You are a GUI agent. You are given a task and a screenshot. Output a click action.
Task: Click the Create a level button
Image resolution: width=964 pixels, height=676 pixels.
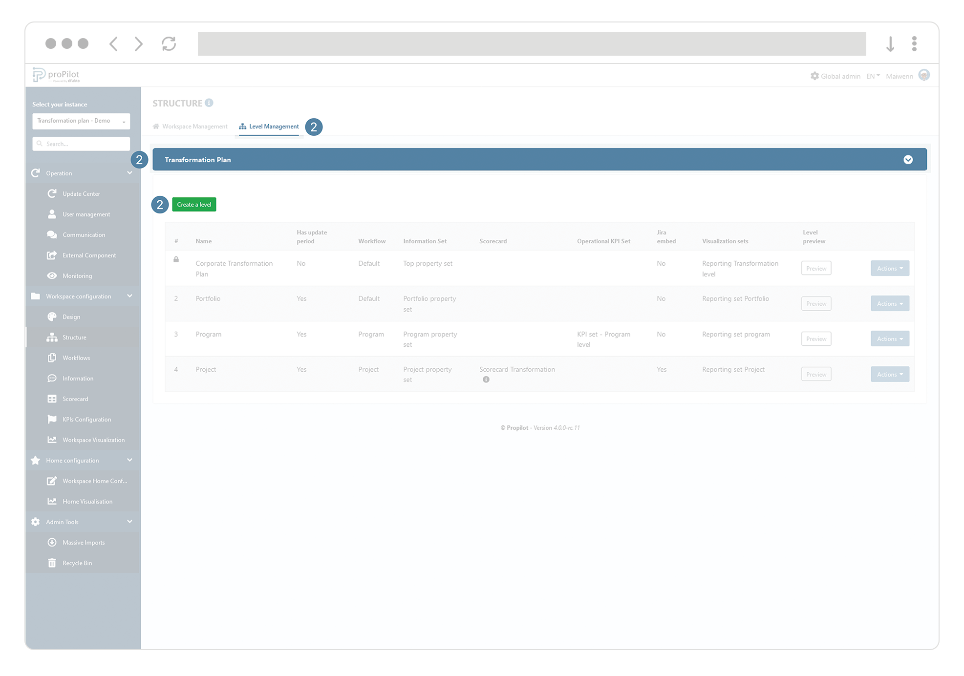point(194,205)
